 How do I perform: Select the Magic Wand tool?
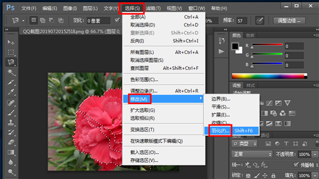coord(11,72)
